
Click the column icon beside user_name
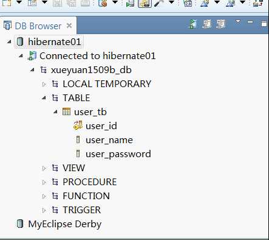pos(78,139)
